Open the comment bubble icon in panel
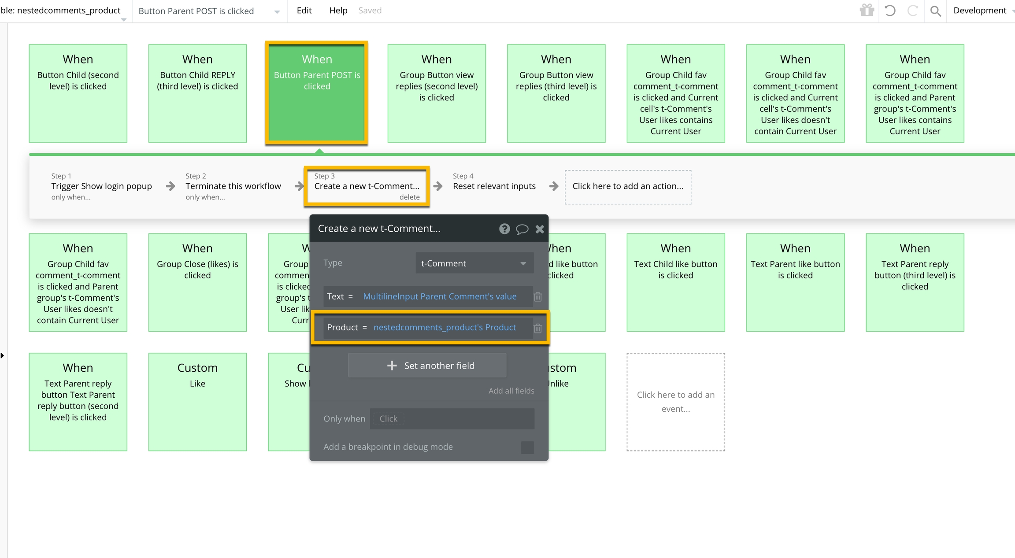Screen dimensions: 1015x558 pos(522,229)
